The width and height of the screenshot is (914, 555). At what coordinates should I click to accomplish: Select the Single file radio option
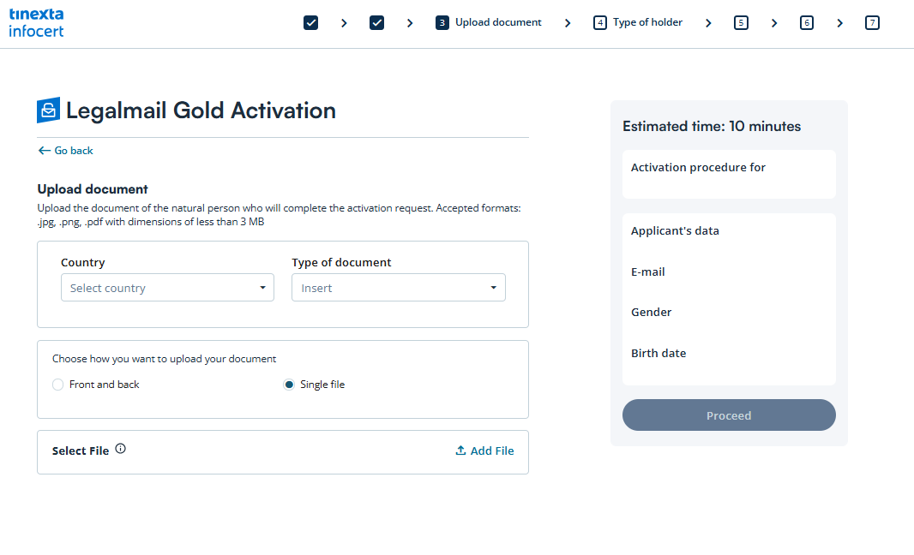(x=289, y=385)
